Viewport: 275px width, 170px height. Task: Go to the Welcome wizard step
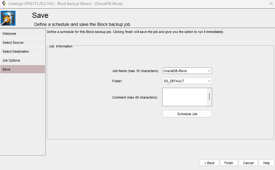click(9, 34)
